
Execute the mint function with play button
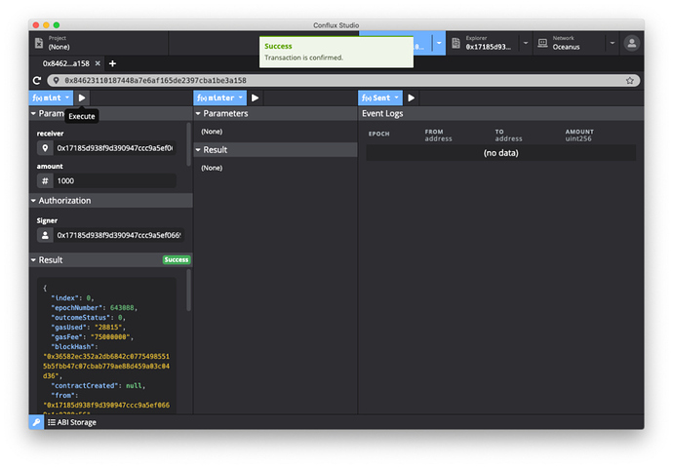pyautogui.click(x=82, y=97)
